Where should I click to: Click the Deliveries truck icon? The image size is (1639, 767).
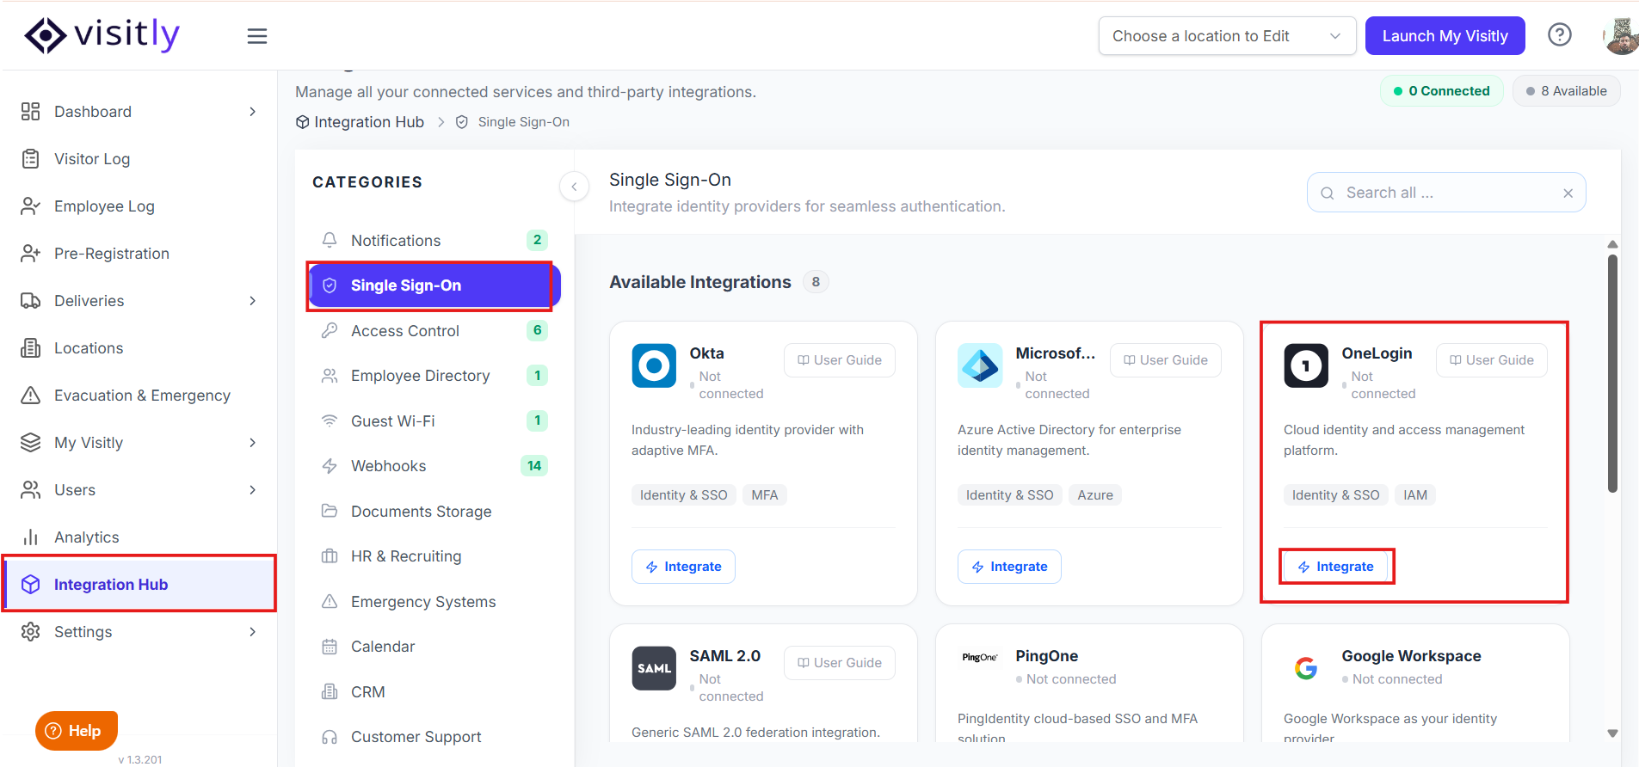coord(31,301)
